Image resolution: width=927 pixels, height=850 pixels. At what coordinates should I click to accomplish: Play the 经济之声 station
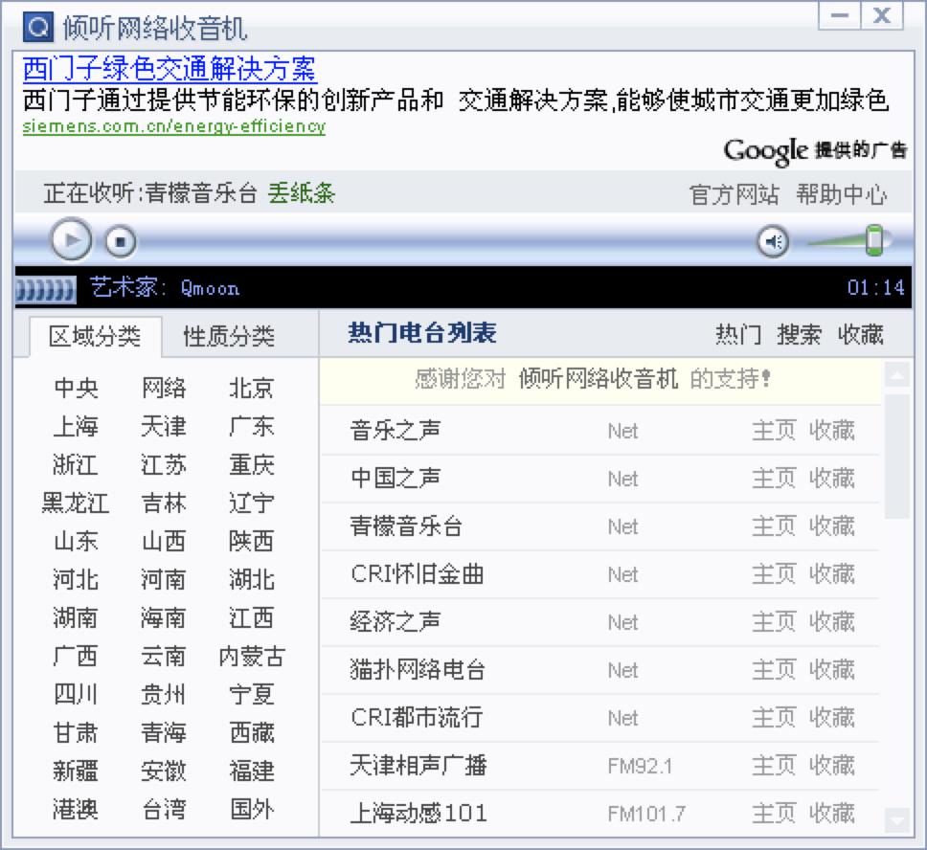pyautogui.click(x=395, y=622)
